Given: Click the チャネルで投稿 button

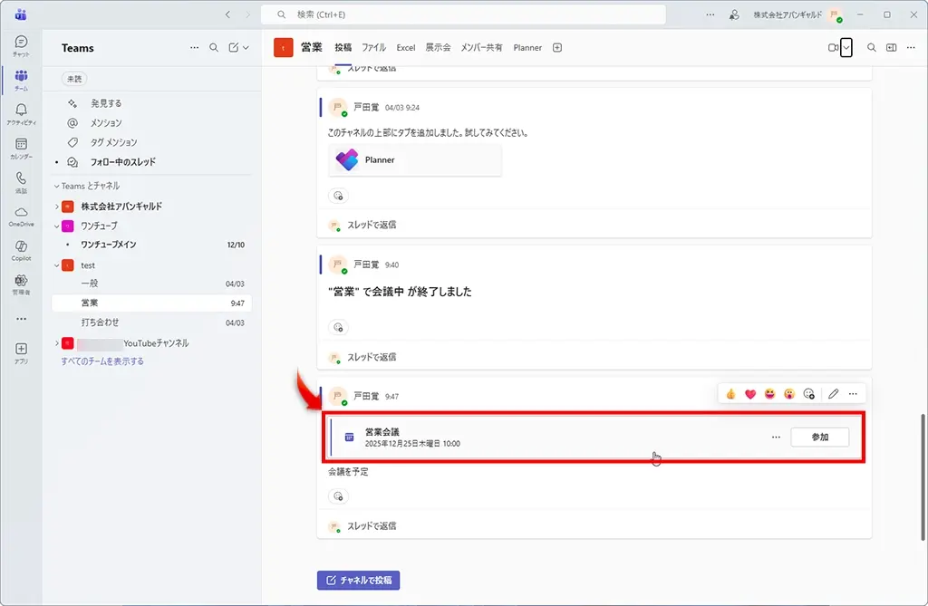Looking at the screenshot, I should [358, 580].
